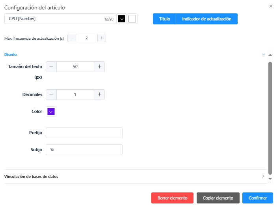Image resolution: width=279 pixels, height=207 pixels.
Task: Toggle the Título button
Action: 164,19
